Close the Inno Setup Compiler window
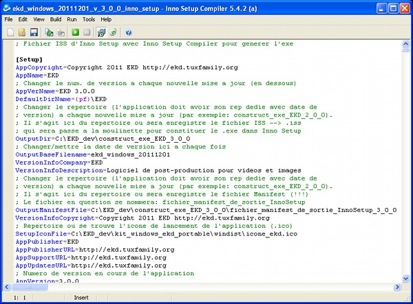The width and height of the screenshot is (413, 304). 405,9
